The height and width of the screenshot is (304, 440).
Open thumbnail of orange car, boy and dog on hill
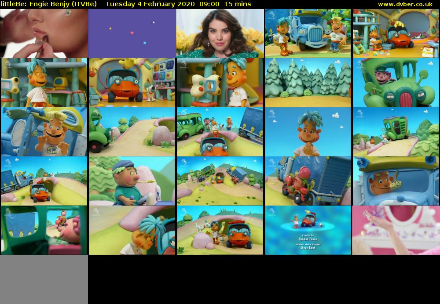tap(220, 230)
